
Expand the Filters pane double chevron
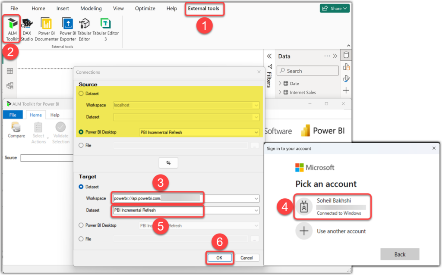coord(269,56)
